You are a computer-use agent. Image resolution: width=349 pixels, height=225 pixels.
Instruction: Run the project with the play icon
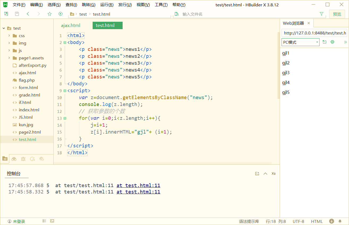point(61,14)
